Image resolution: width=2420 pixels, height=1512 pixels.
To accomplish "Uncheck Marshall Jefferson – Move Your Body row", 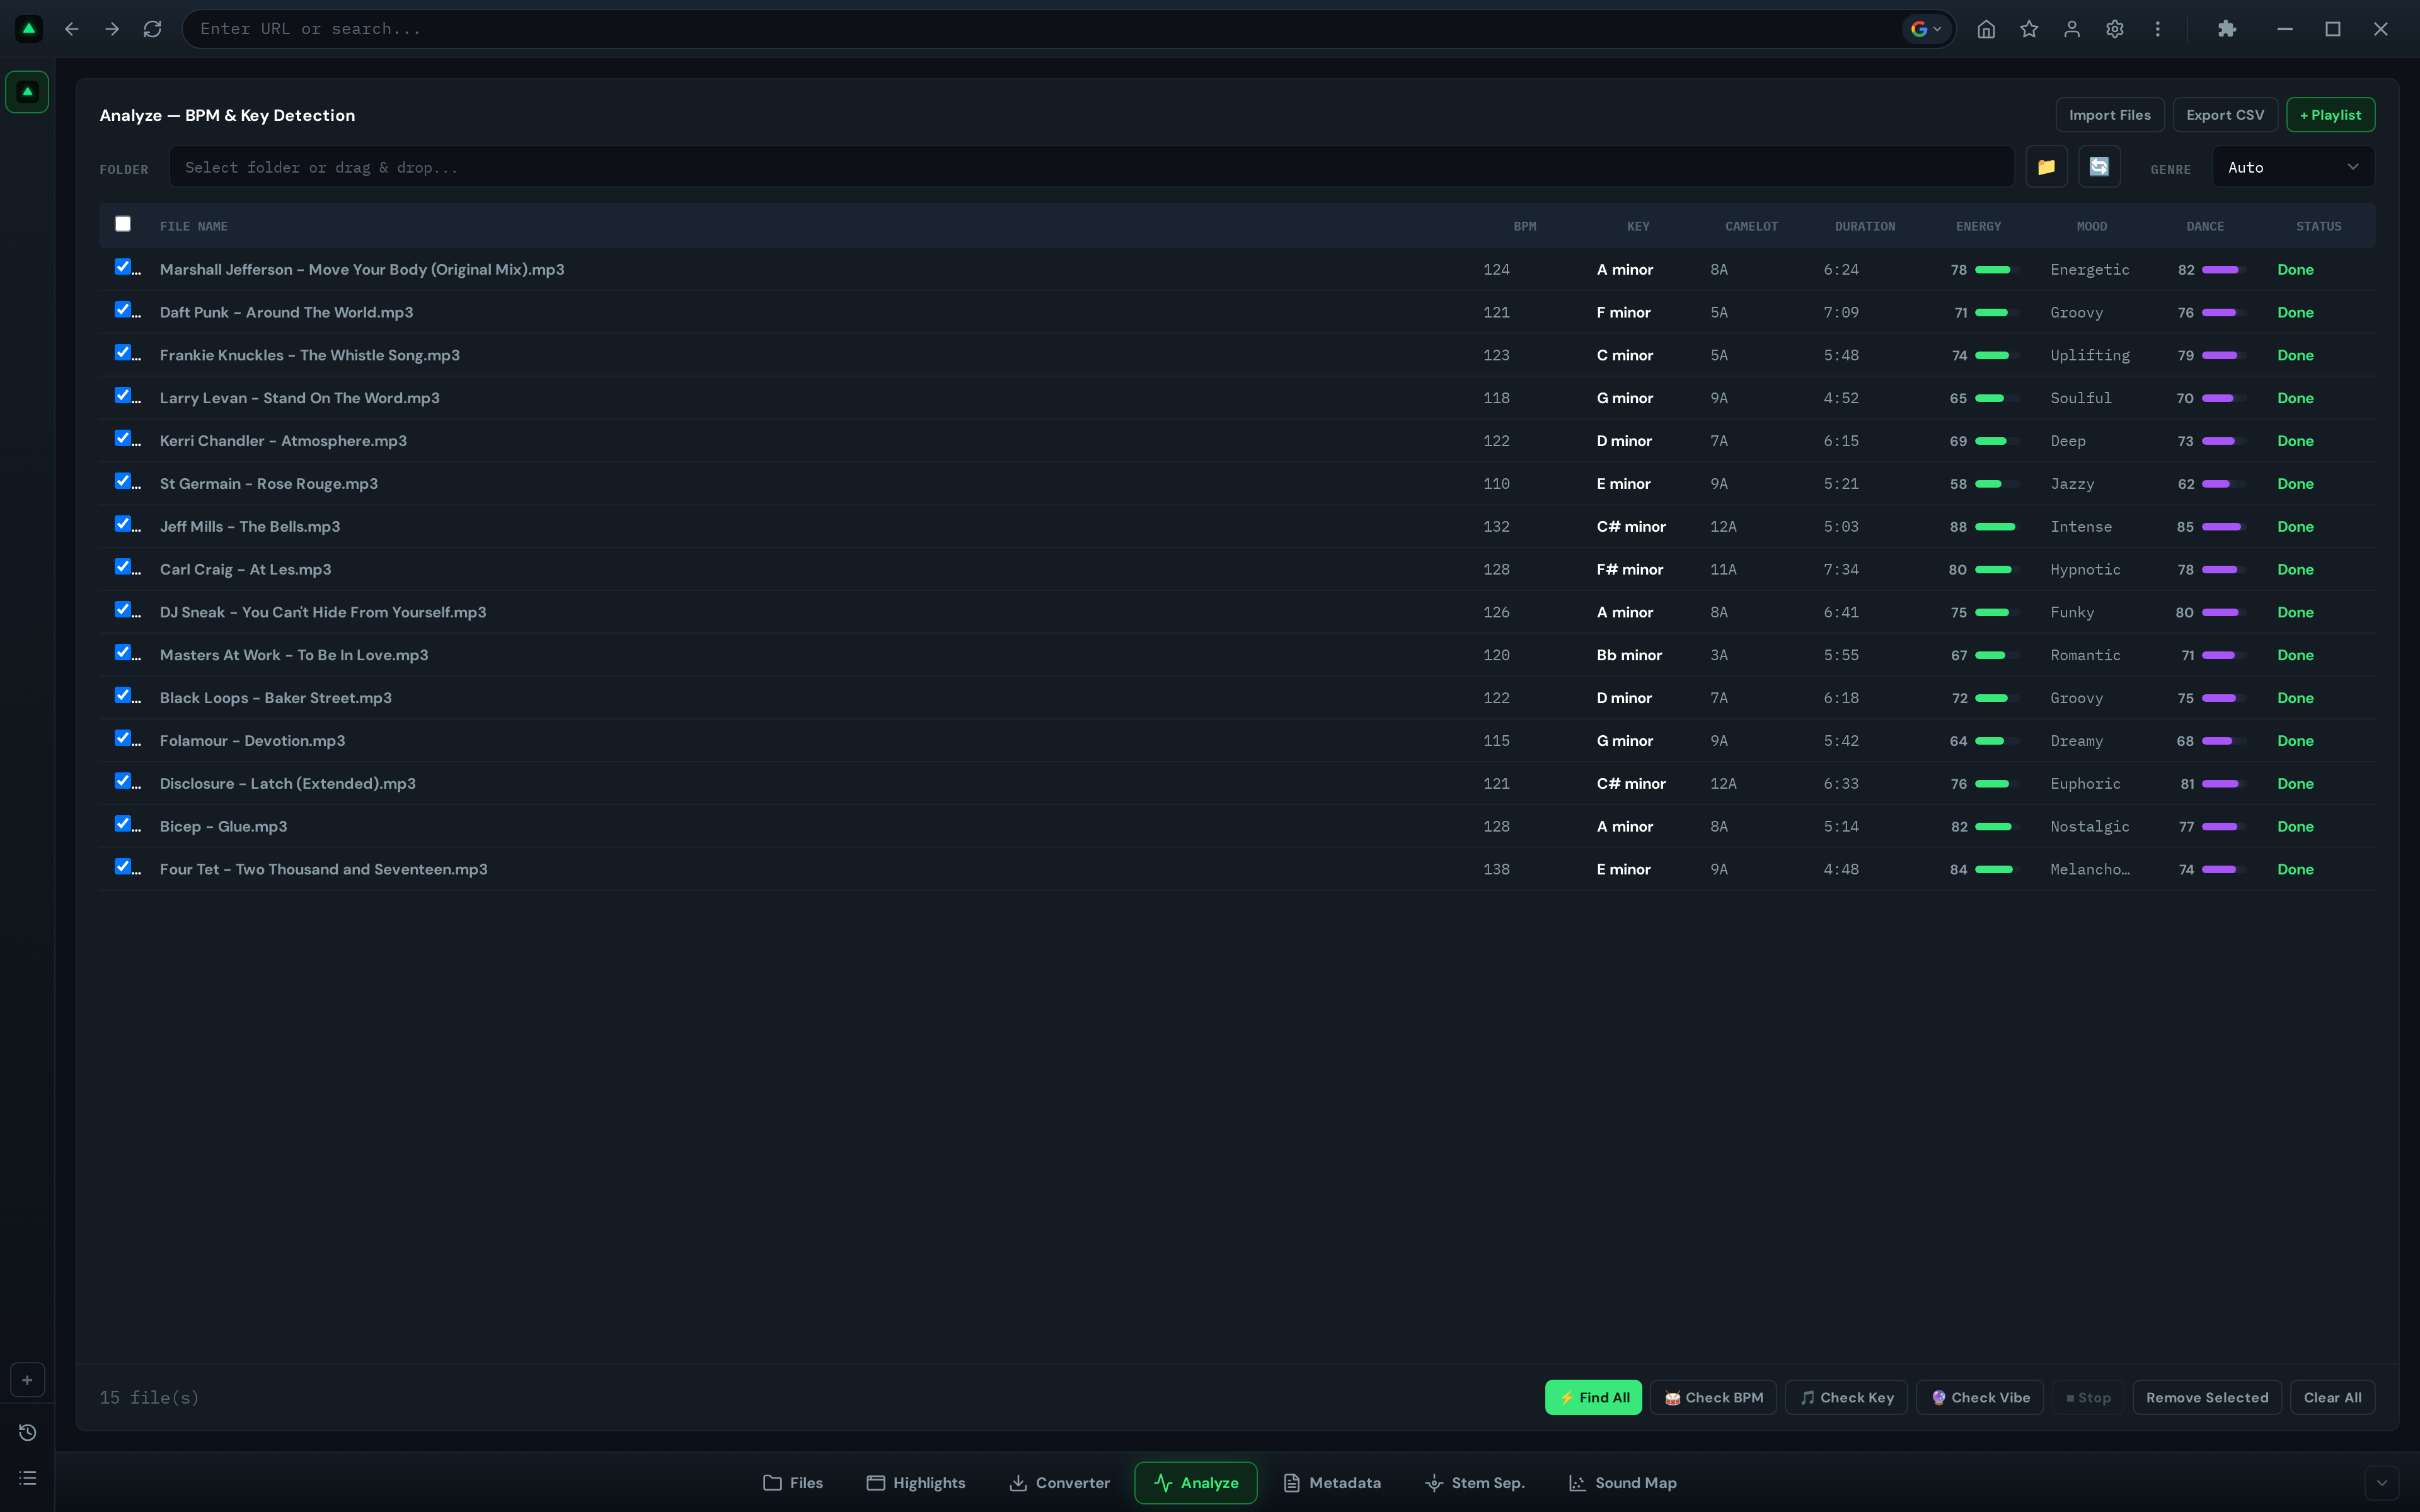I will [123, 267].
